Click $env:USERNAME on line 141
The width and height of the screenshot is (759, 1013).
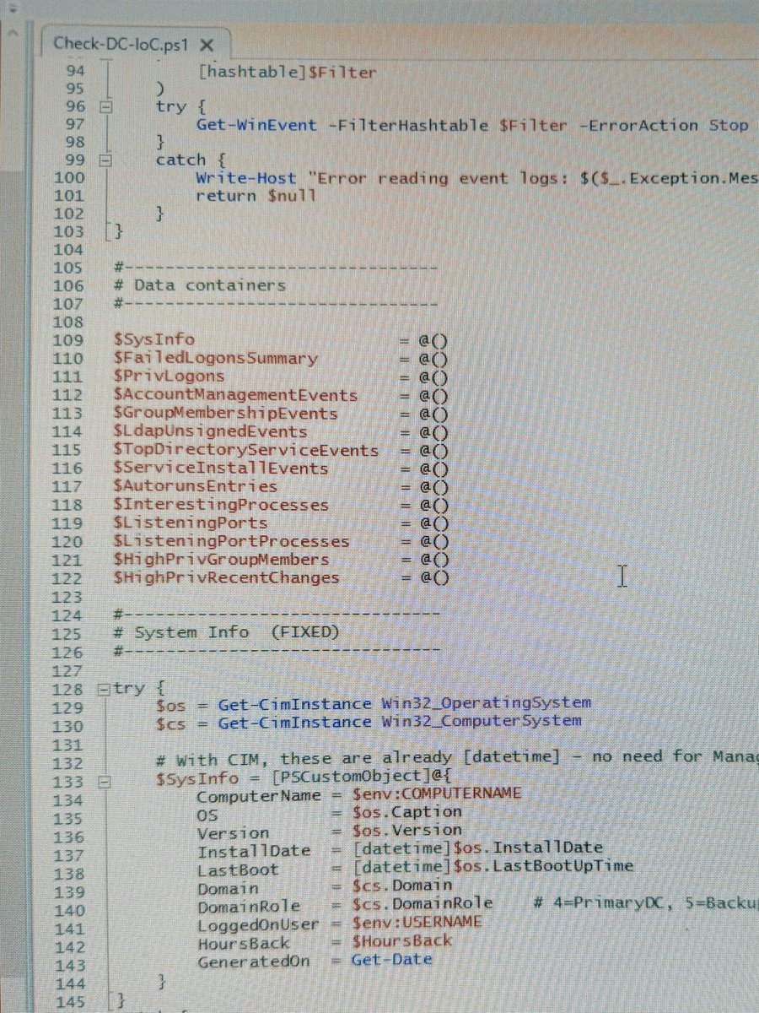pos(417,921)
